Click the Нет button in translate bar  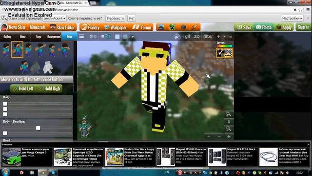[x=132, y=18]
